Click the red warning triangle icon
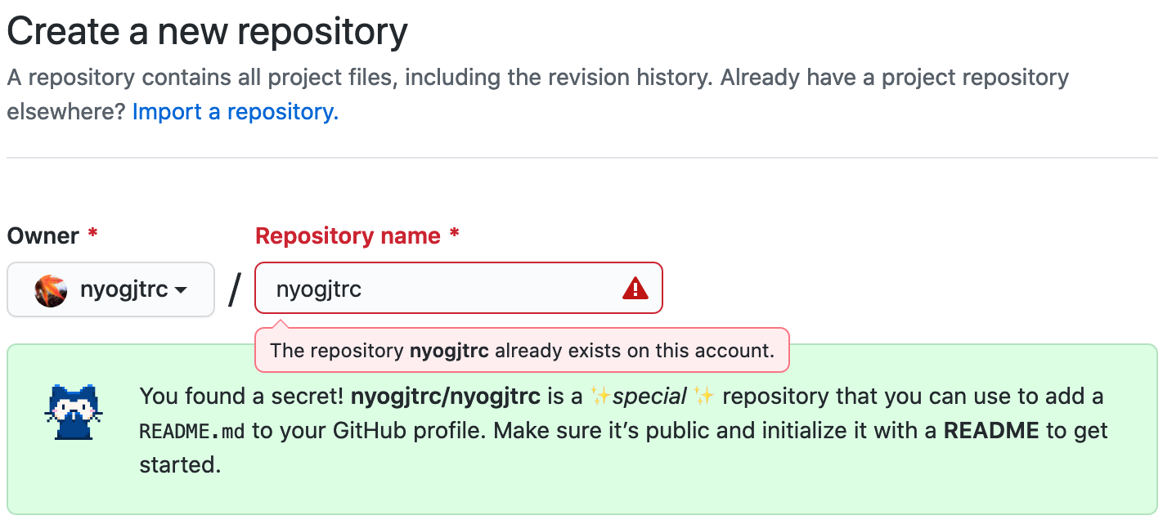Viewport: 1163px width, 520px height. (x=635, y=289)
